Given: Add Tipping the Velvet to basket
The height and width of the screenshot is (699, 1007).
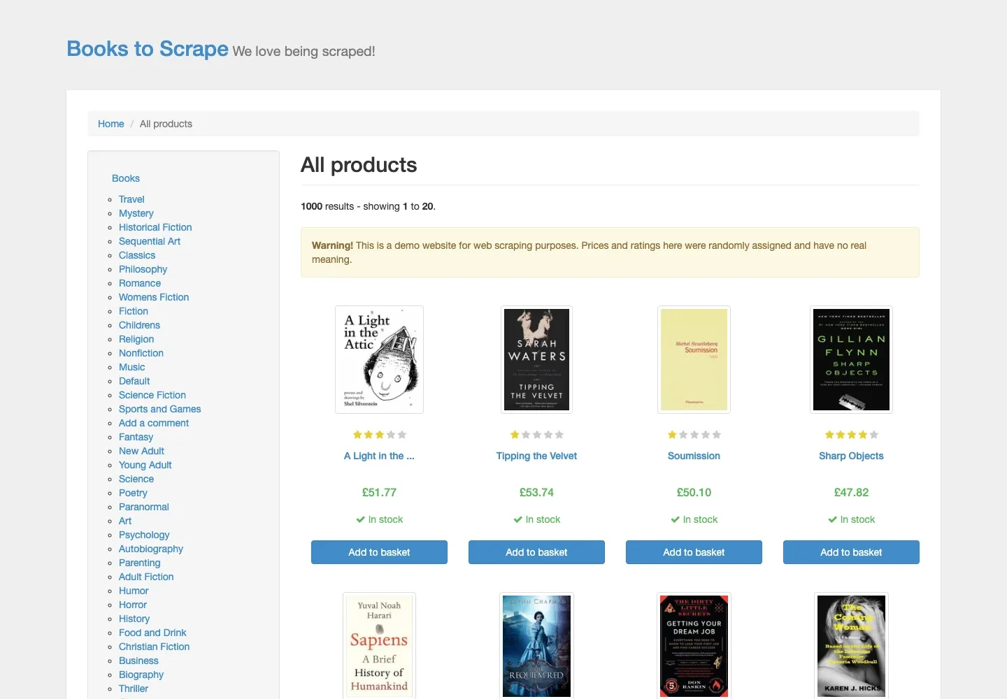Looking at the screenshot, I should 536,552.
